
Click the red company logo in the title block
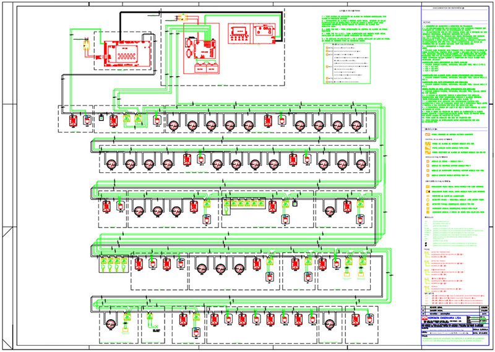pos(425,318)
